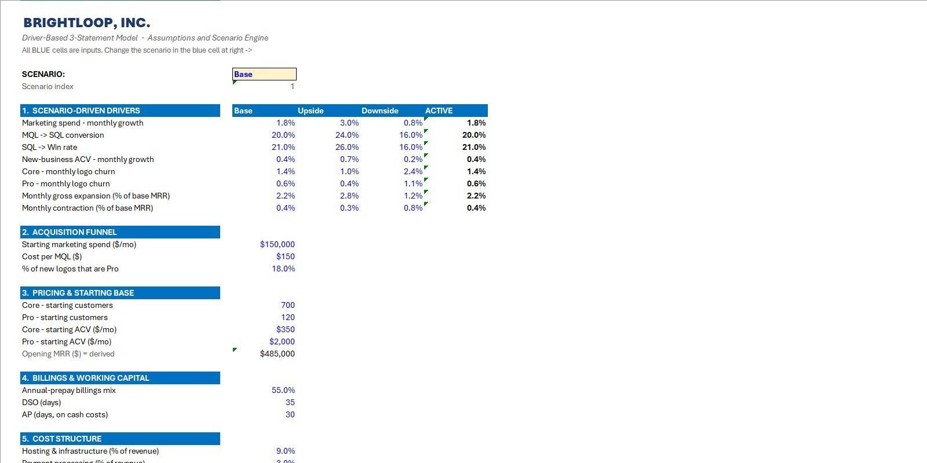The height and width of the screenshot is (463, 927).
Task: Select ACTIVE monthly gross expansion 2.2%
Action: (476, 196)
